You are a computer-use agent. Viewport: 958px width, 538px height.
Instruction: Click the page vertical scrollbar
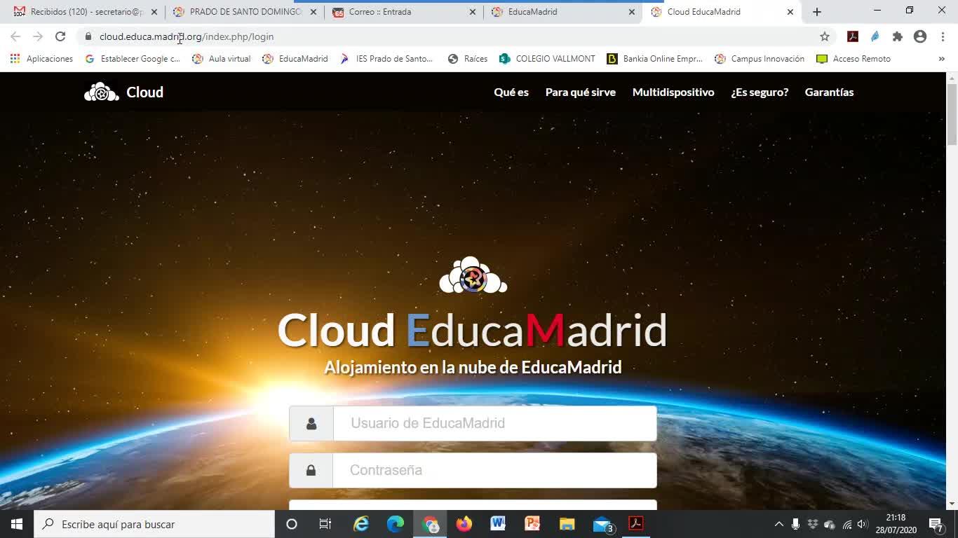point(952,114)
